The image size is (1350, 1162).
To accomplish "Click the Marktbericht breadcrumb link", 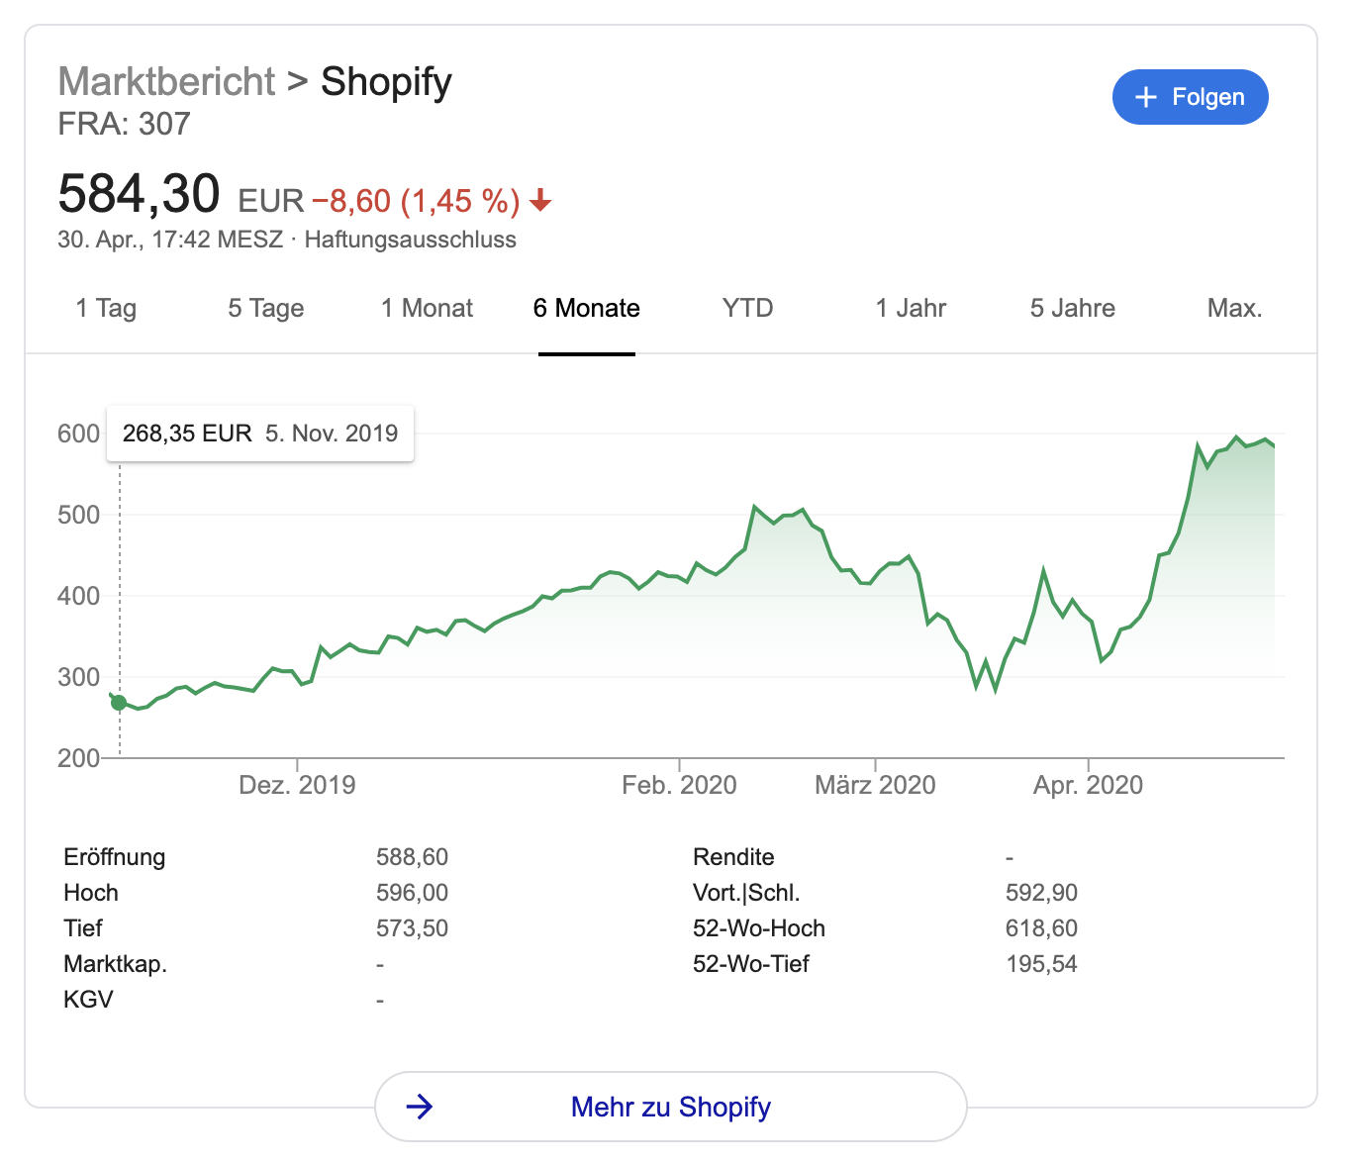I will click(166, 81).
